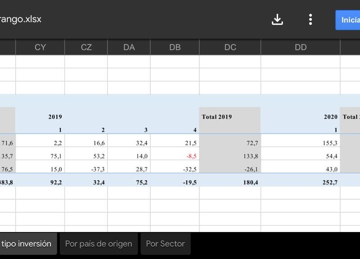
Task: Select the tipo inversión sheet tab
Action: coord(27,244)
